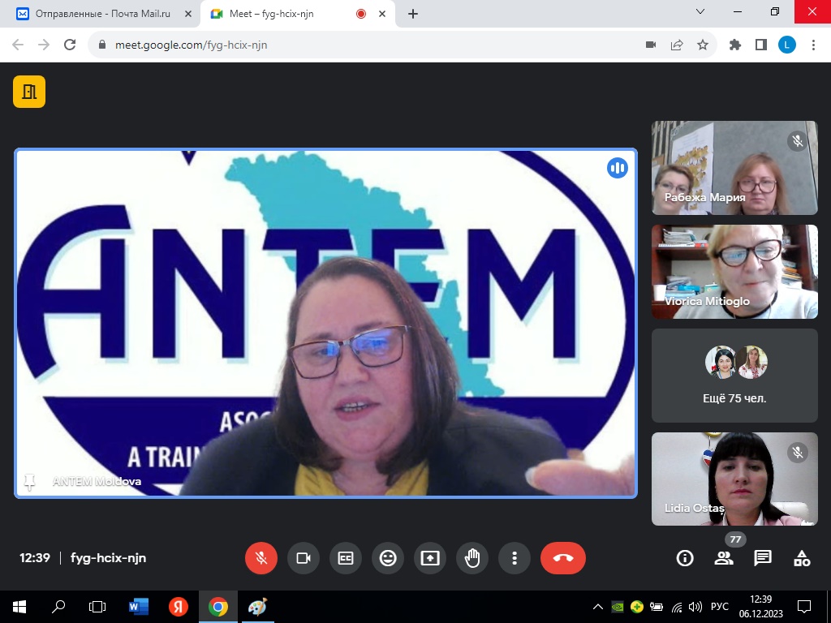This screenshot has width=831, height=623.
Task: Click the blue speaking audio indicator
Action: (617, 168)
